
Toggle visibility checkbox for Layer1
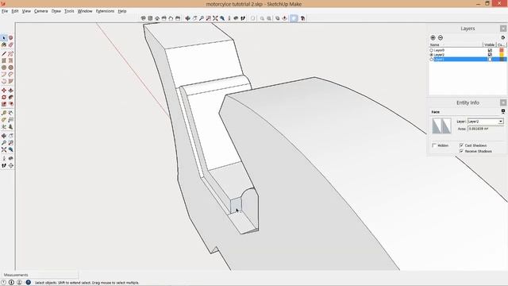pos(490,60)
